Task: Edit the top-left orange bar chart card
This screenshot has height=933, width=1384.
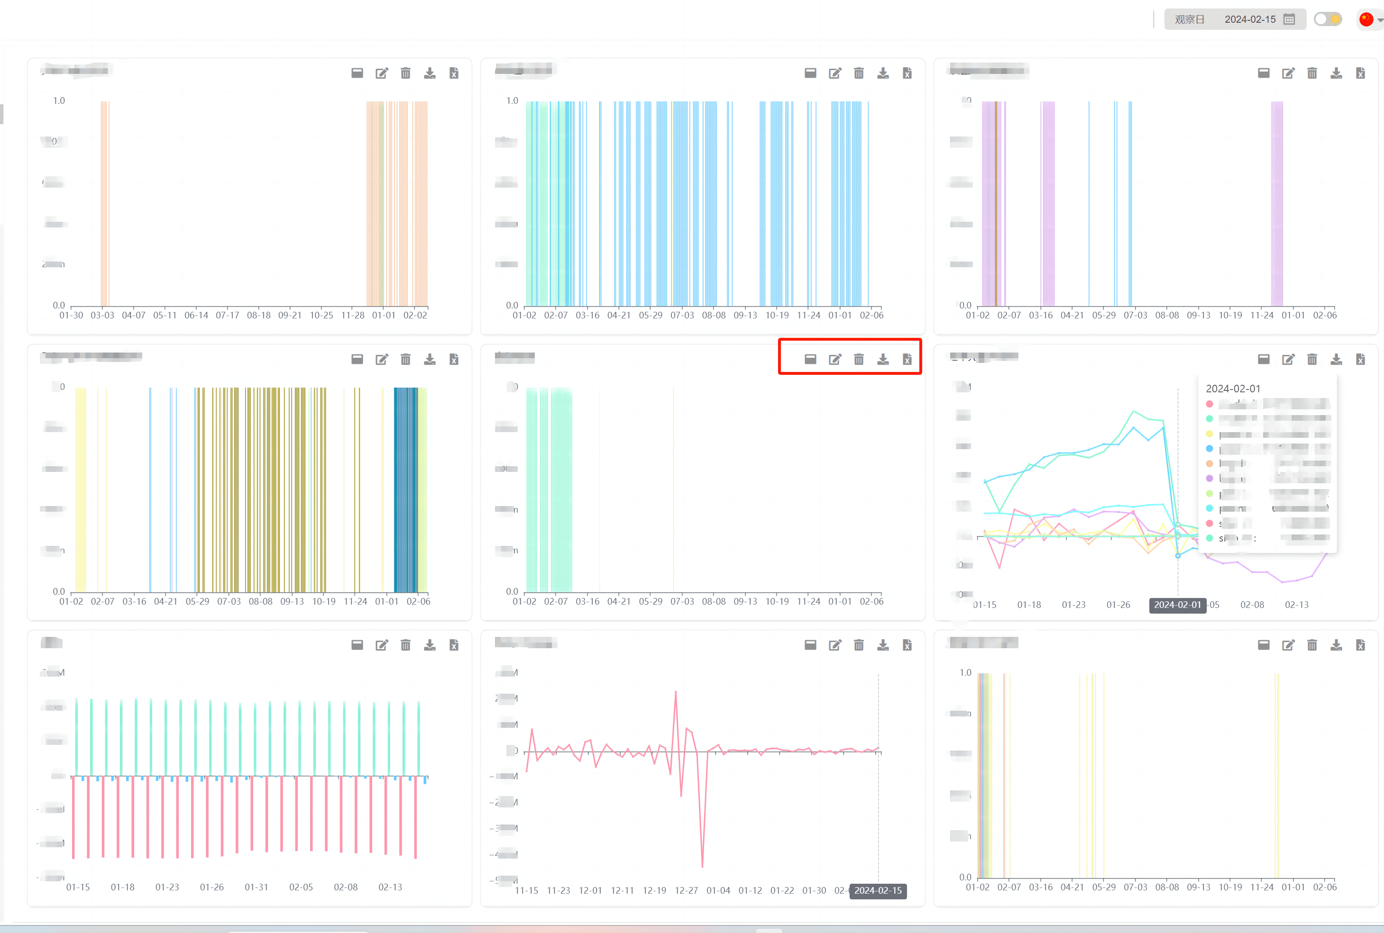Action: [382, 73]
